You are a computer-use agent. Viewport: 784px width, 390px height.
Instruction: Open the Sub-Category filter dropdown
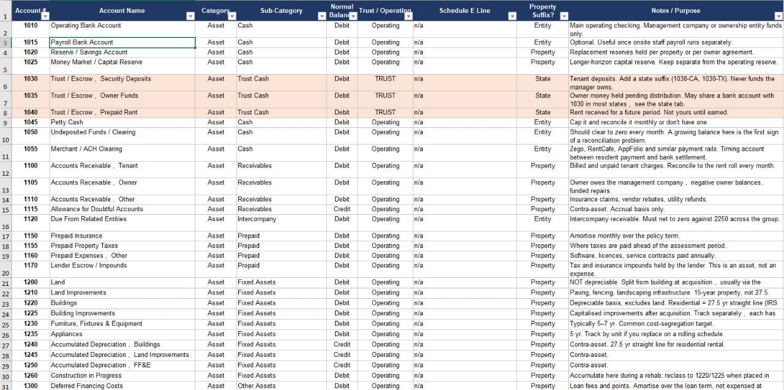(322, 16)
